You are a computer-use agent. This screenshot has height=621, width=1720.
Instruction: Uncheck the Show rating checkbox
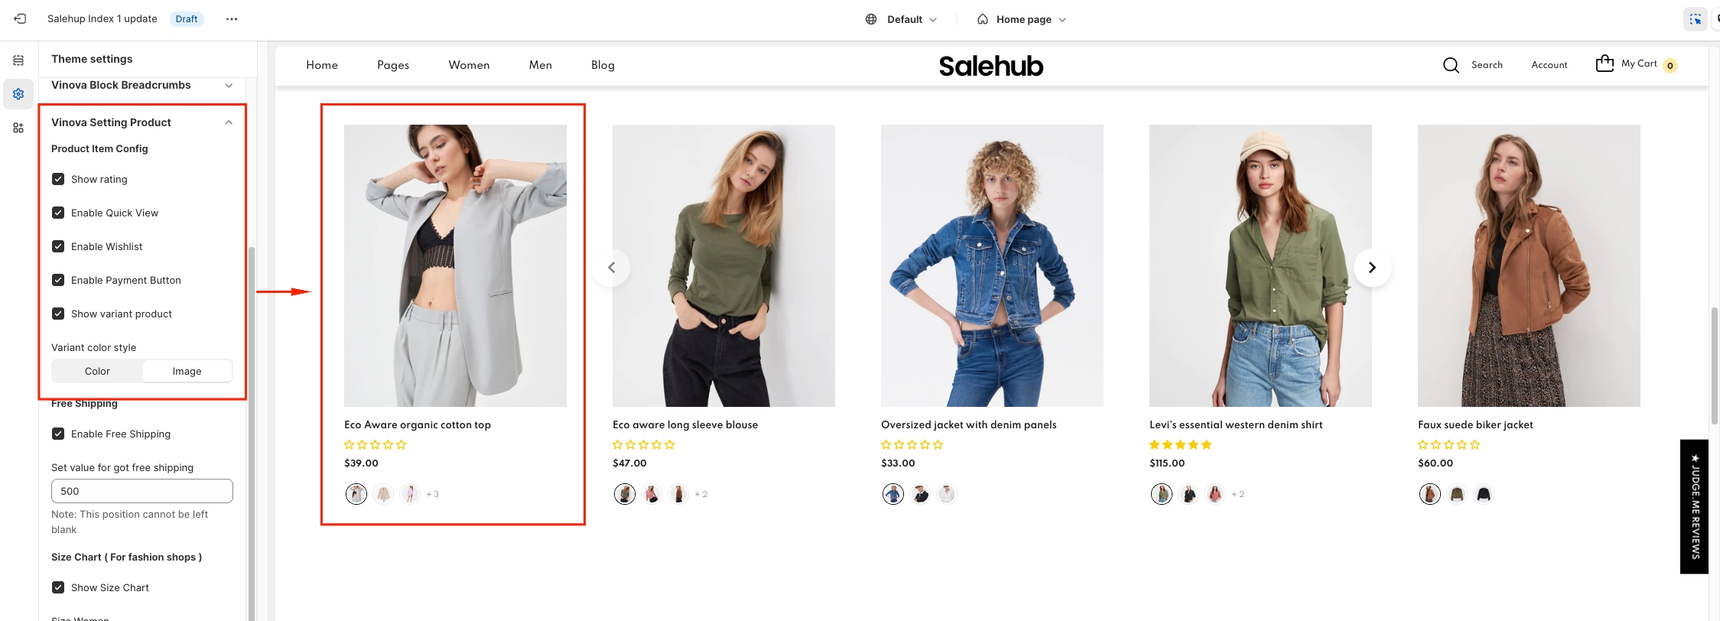coord(58,179)
